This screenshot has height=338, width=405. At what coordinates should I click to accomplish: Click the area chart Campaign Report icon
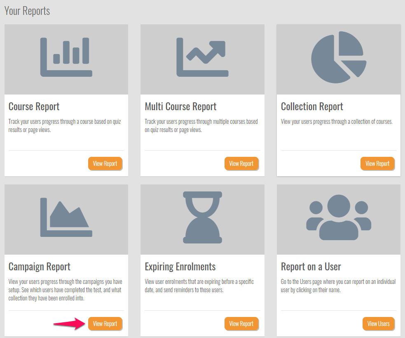point(66,217)
